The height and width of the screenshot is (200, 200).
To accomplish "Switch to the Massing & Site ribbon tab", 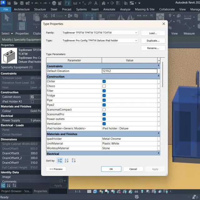I will (145, 9).
